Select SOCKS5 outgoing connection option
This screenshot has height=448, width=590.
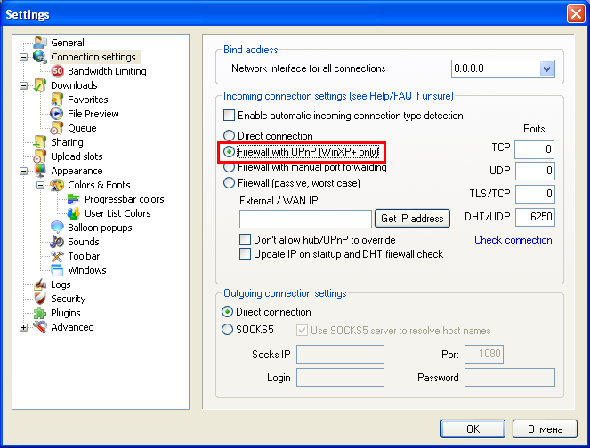(x=227, y=330)
